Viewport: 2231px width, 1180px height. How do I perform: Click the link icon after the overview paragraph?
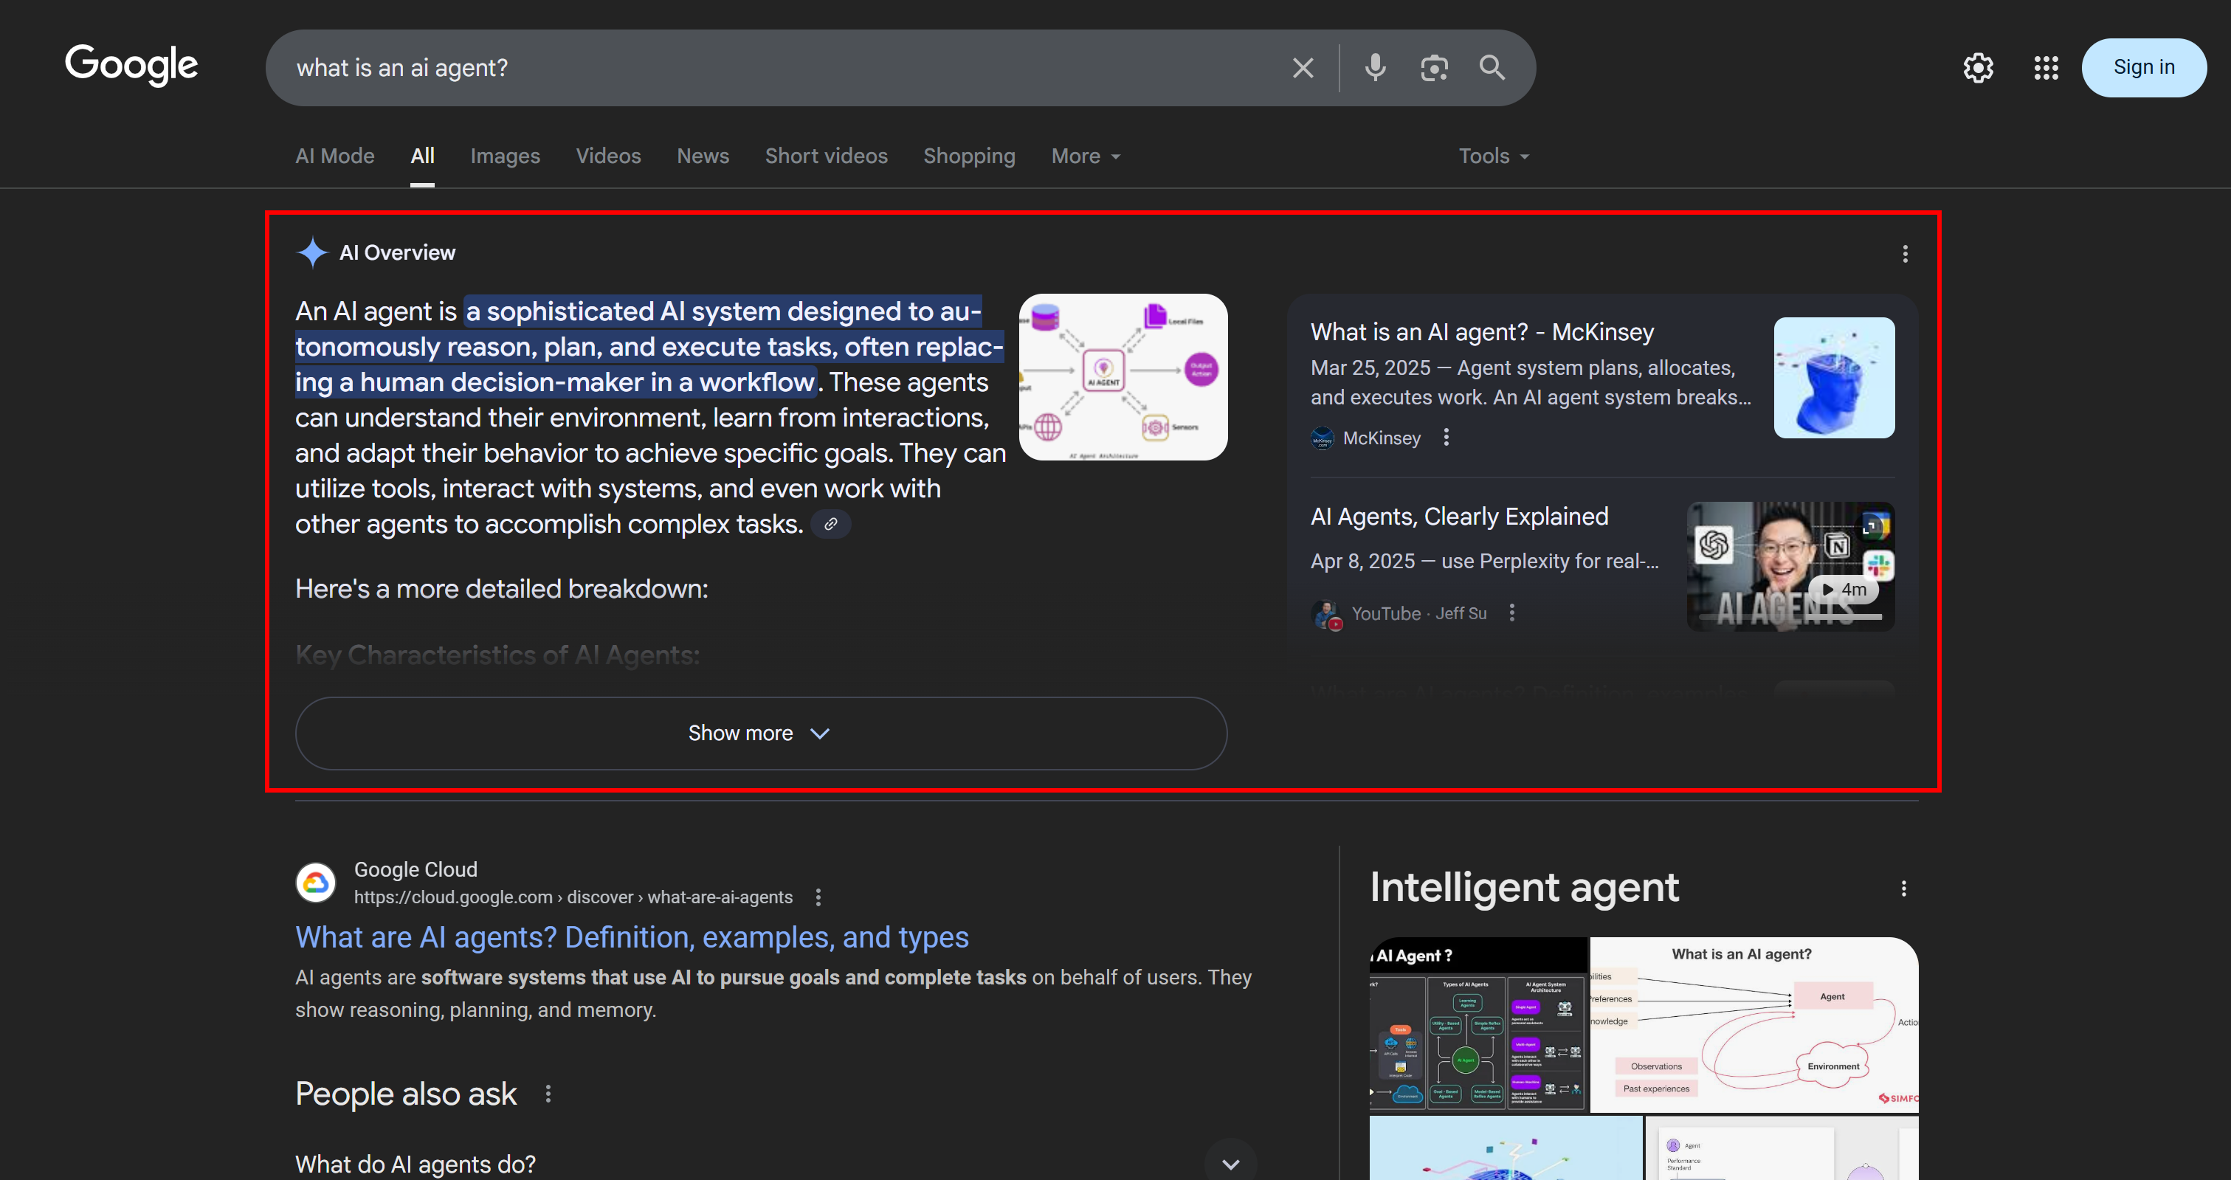click(x=830, y=525)
